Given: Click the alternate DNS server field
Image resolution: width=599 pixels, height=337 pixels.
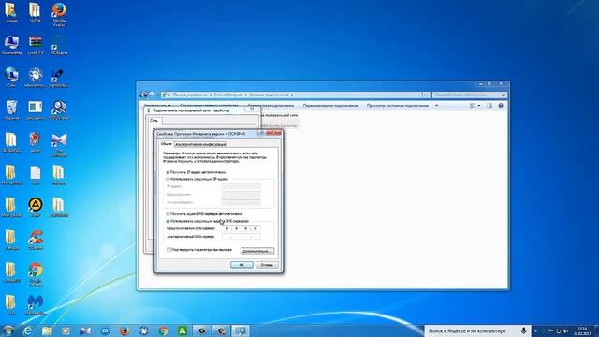Looking at the screenshot, I should pos(241,237).
